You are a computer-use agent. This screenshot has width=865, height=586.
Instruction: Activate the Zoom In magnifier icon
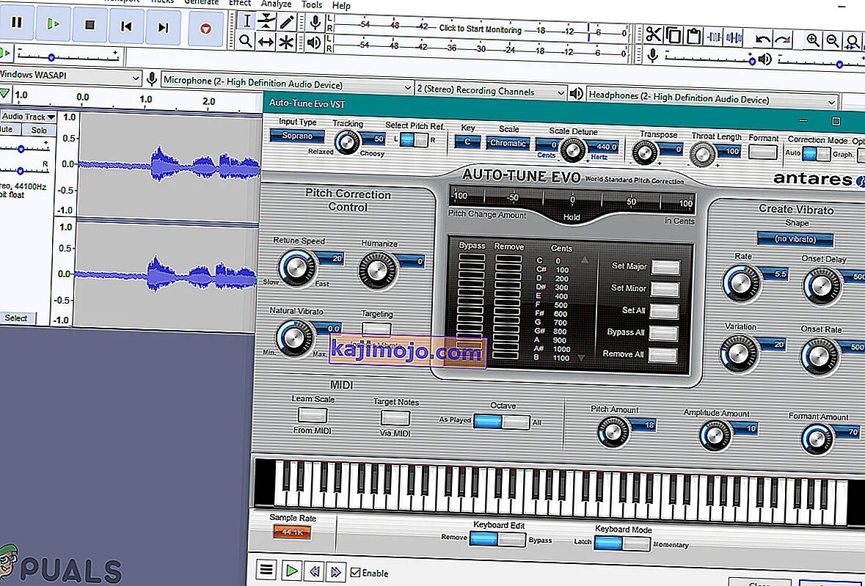[812, 38]
